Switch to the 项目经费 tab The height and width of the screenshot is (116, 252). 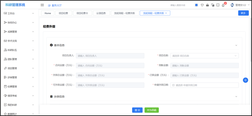63,13
